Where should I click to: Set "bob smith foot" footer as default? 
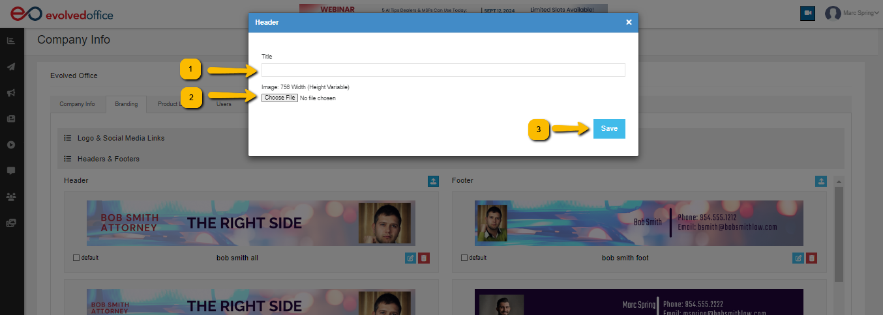464,258
